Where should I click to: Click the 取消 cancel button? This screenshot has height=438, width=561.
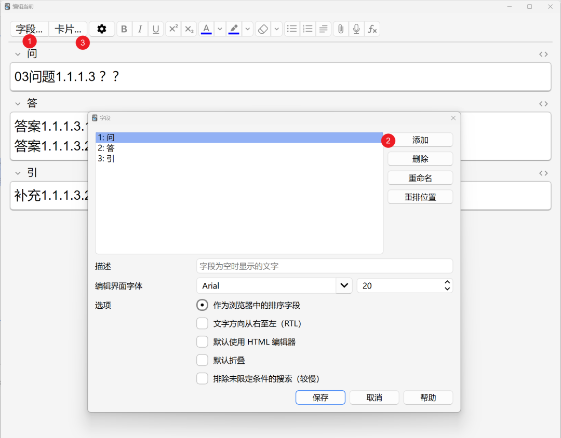coord(374,398)
